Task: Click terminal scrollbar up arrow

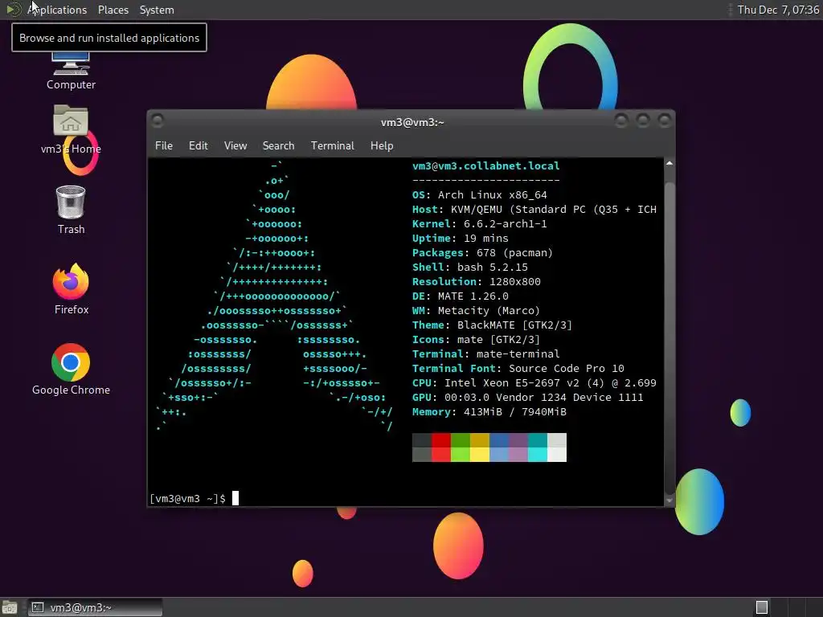Action: tap(669, 164)
